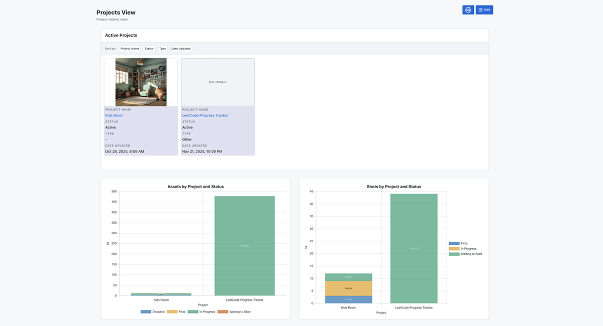Sort projects by Type
603x326 pixels.
tap(162, 48)
